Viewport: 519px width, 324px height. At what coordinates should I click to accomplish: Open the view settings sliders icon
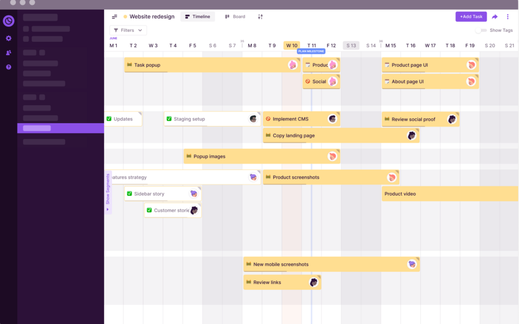coord(261,17)
